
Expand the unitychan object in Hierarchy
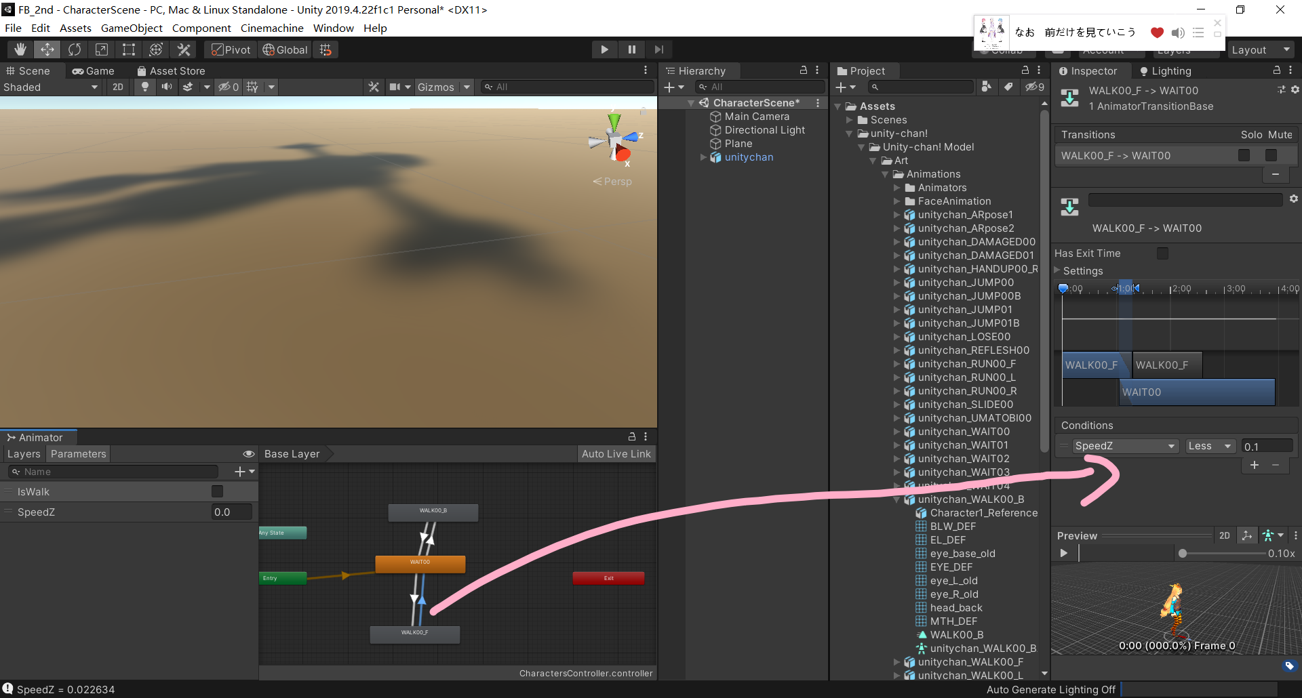pos(703,157)
